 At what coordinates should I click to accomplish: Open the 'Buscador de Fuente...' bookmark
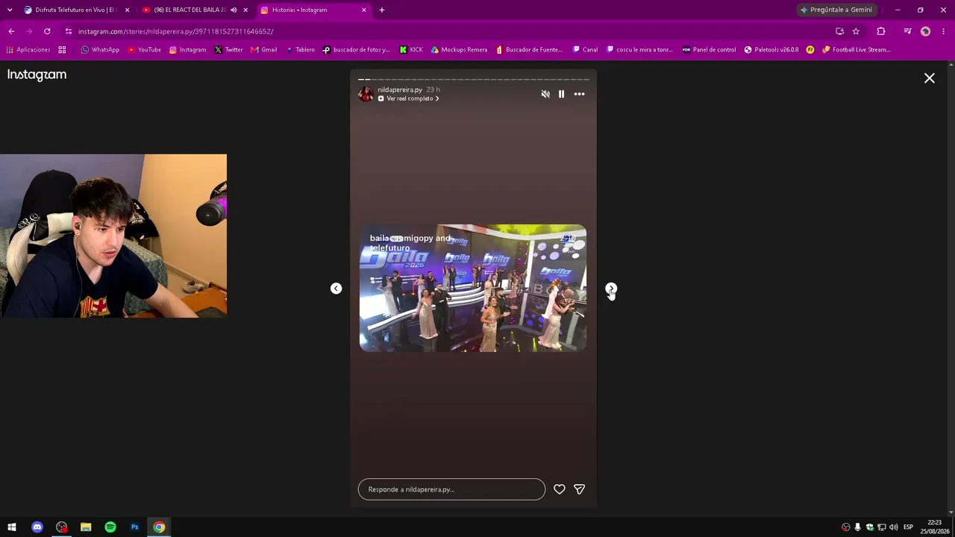[x=529, y=50]
